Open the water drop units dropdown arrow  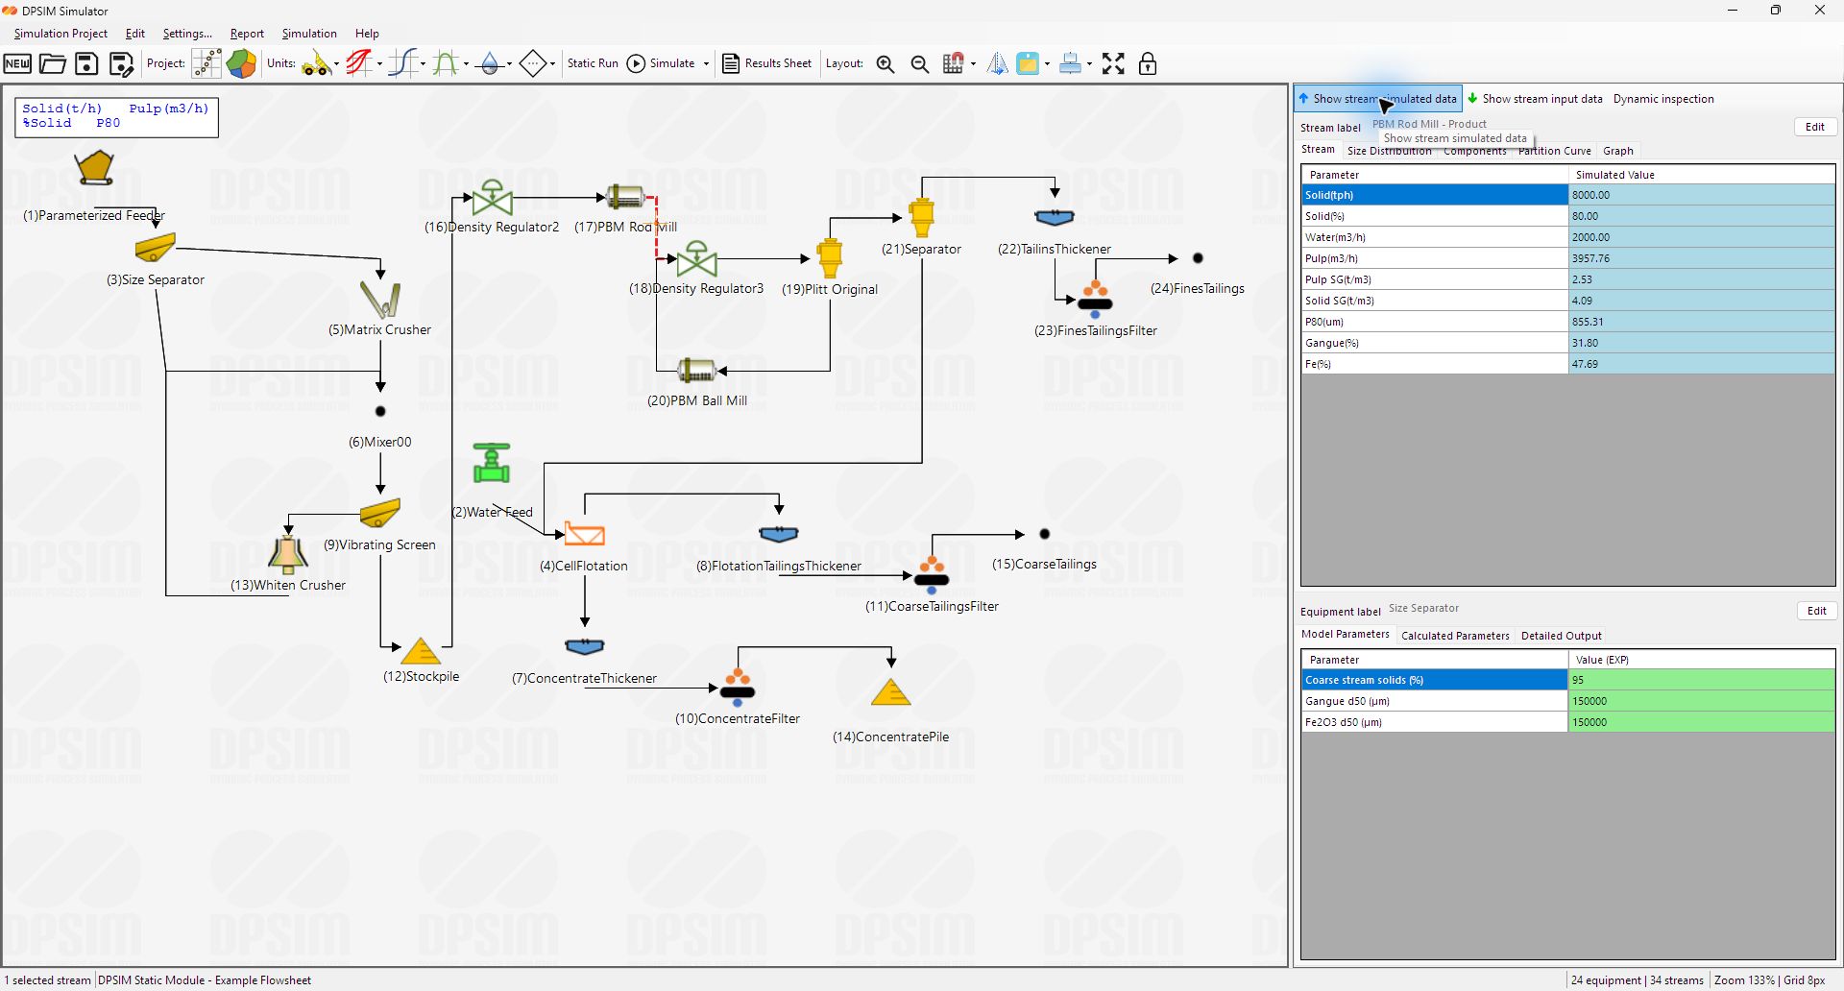coord(509,64)
